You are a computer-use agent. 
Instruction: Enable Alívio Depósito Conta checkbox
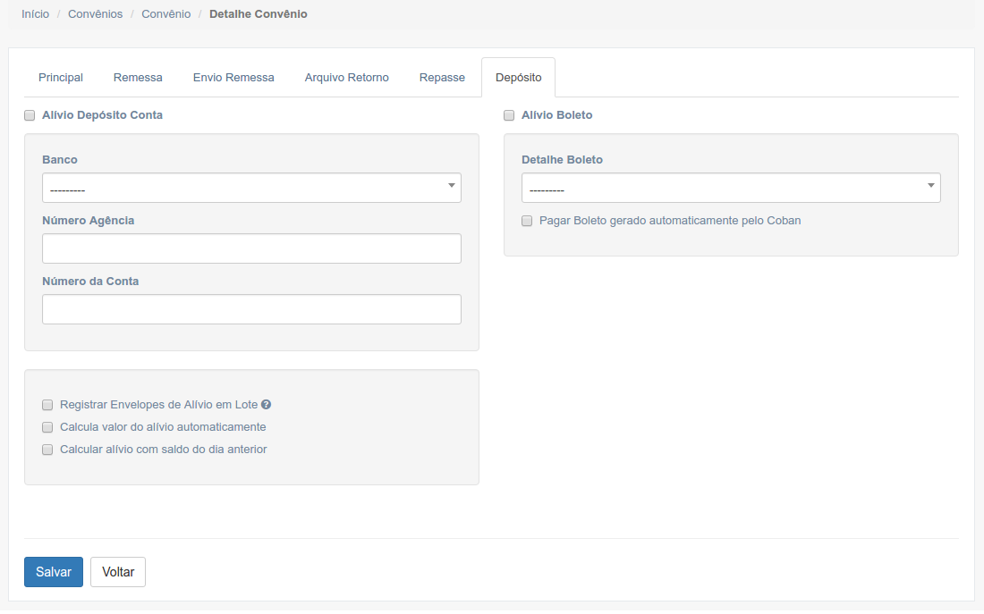click(x=30, y=115)
